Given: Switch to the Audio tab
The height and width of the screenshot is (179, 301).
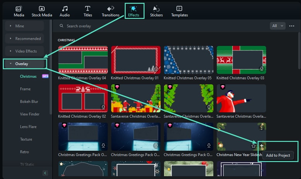Looking at the screenshot, I should [x=65, y=11].
